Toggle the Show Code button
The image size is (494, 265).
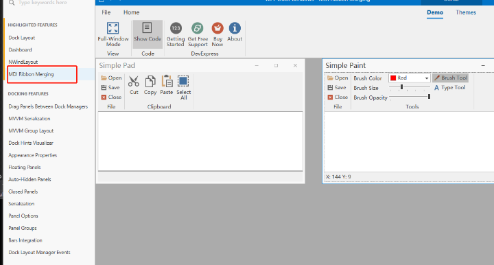148,34
